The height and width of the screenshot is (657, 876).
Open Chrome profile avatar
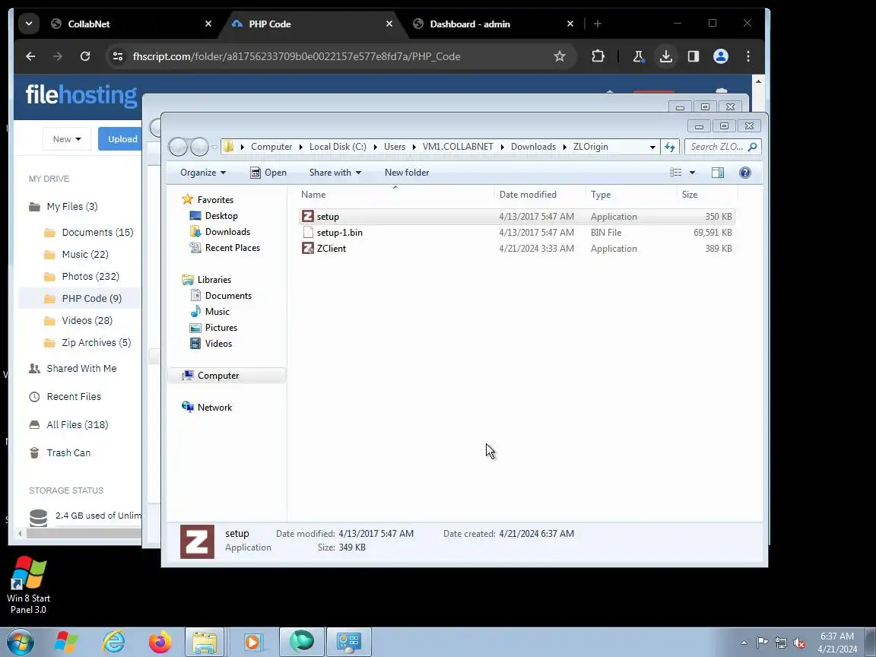point(721,56)
